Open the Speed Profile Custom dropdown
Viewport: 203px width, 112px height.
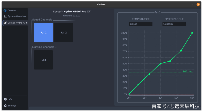pyautogui.click(x=174, y=24)
